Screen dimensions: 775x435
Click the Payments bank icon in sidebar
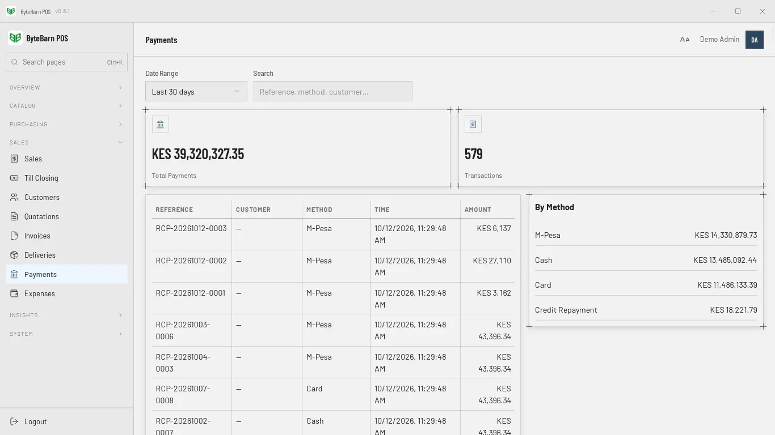[14, 275]
